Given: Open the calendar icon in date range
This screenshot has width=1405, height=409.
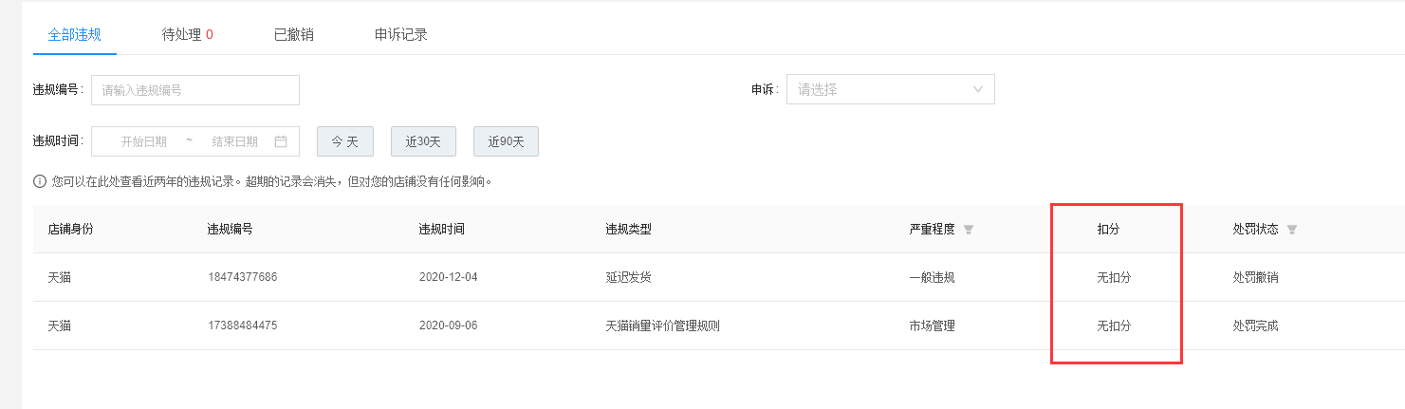Looking at the screenshot, I should (x=281, y=141).
